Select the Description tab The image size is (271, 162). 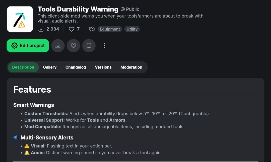[23, 67]
